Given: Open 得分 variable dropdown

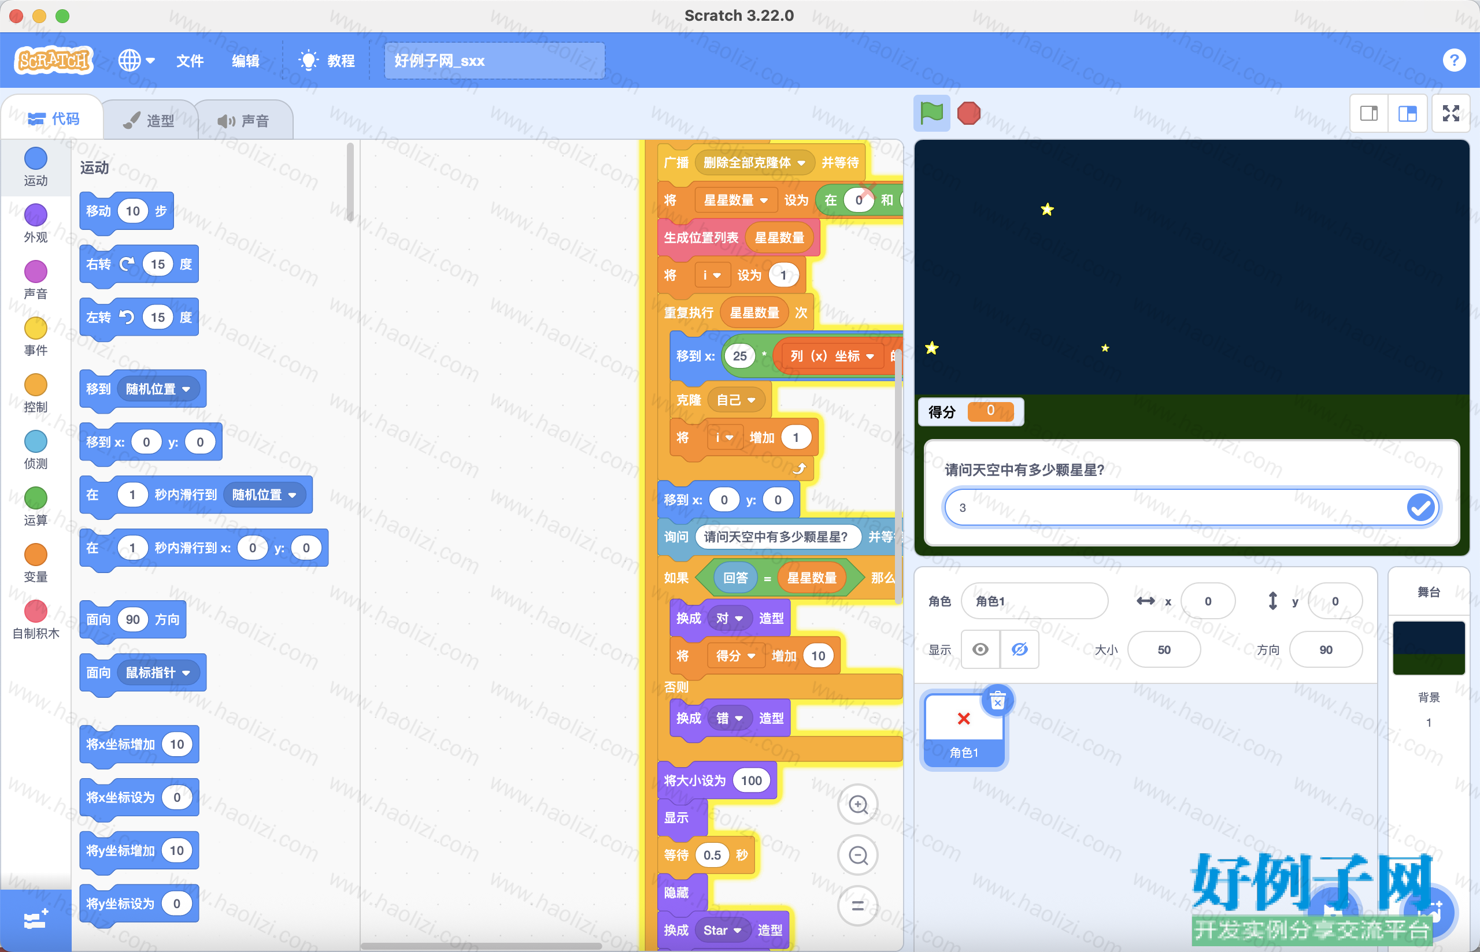Looking at the screenshot, I should 735,656.
